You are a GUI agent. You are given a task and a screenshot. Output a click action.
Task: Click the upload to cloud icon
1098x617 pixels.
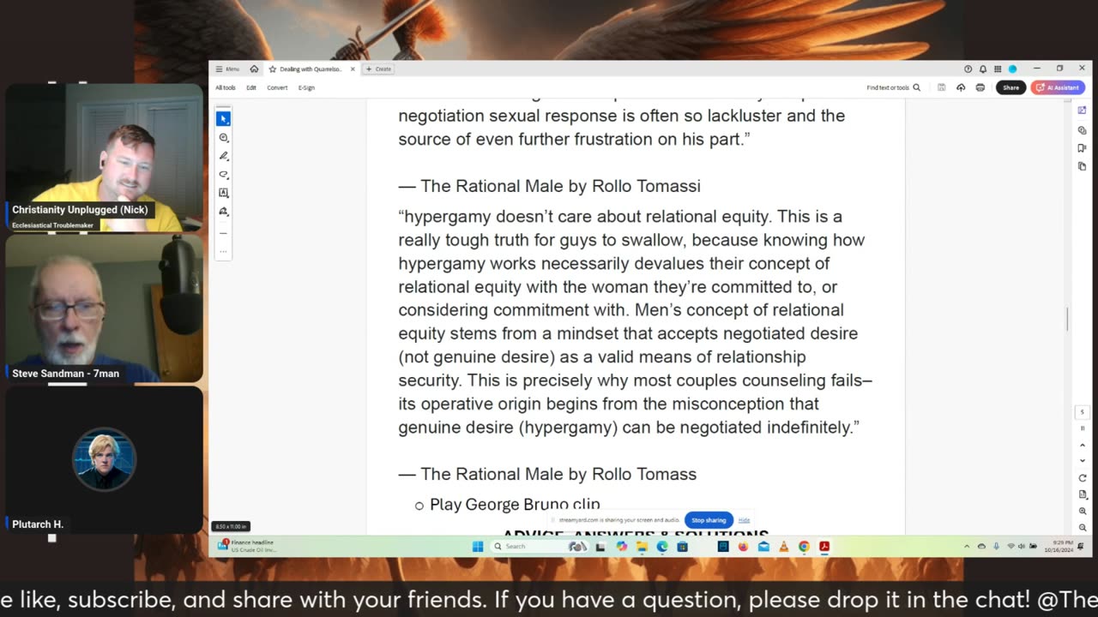click(961, 87)
